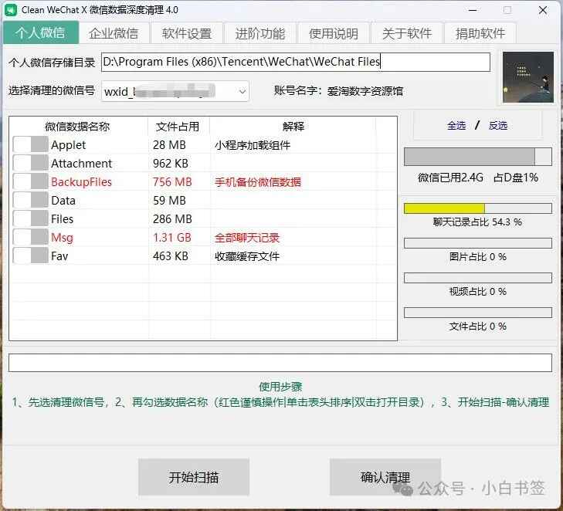The height and width of the screenshot is (511, 563).
Task: Click the 手机备份微信数据 description
Action: point(258,182)
